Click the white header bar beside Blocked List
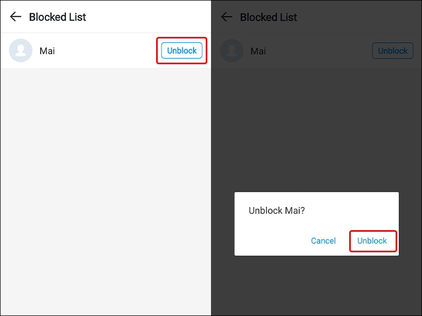The image size is (422, 316). (x=148, y=17)
